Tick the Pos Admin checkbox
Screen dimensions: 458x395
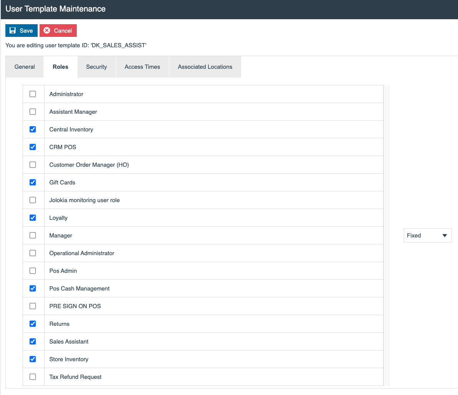click(33, 271)
